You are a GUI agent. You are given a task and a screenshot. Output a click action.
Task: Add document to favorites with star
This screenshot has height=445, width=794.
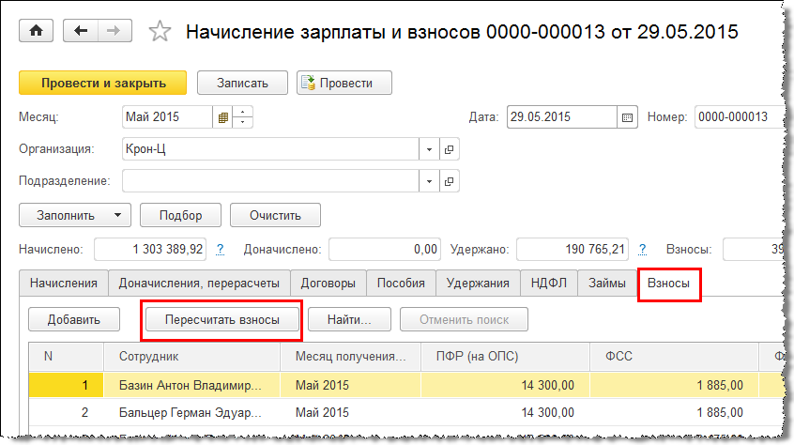pos(160,32)
